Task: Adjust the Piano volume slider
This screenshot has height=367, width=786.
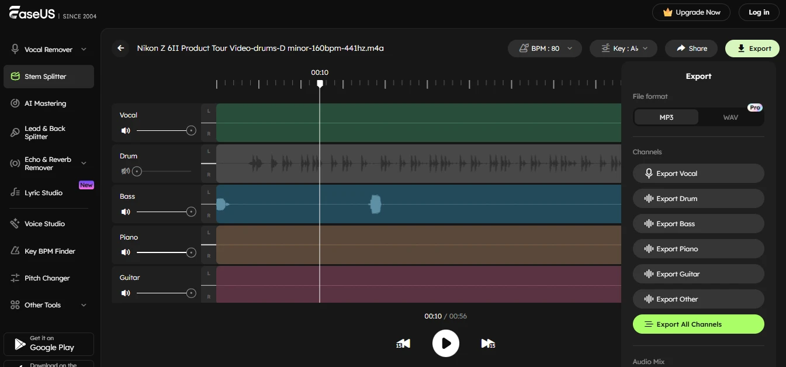Action: tap(167, 252)
